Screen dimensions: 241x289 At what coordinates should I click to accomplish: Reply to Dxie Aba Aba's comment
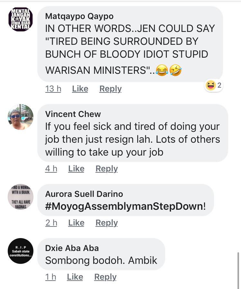105,277
